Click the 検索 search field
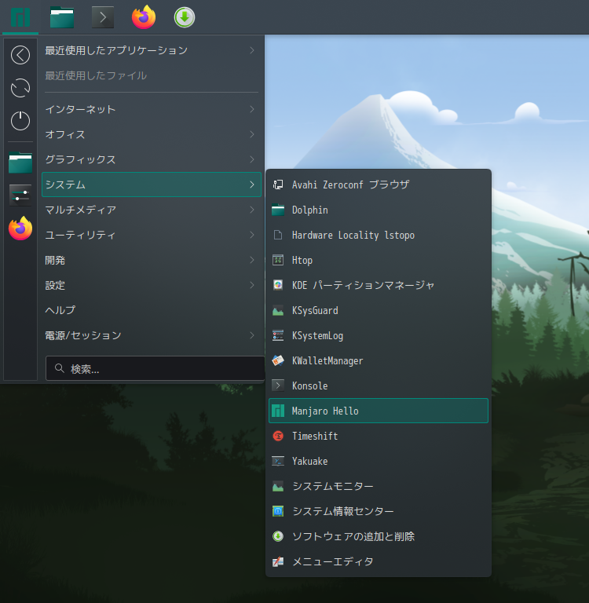 pos(155,368)
